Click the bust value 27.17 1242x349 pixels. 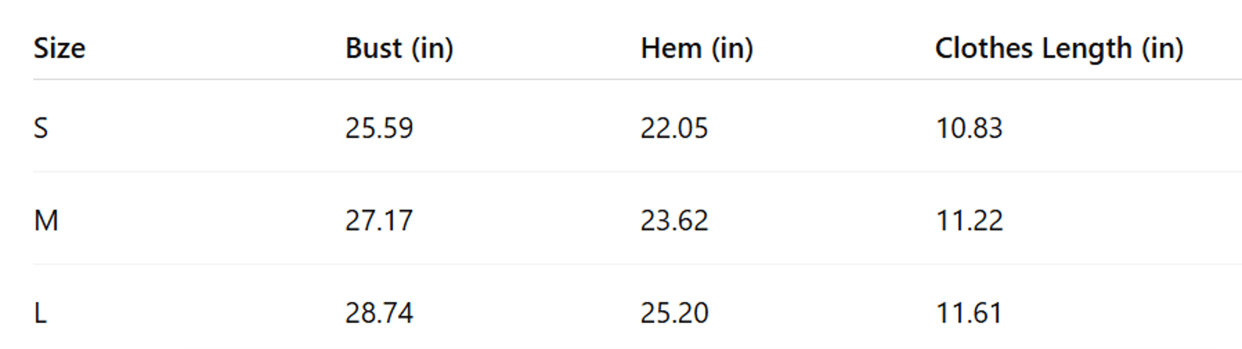point(379,221)
